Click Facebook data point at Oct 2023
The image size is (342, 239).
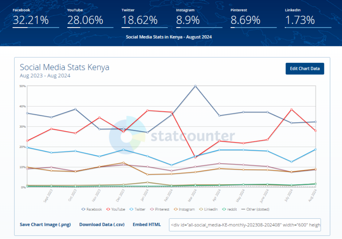coord(75,109)
